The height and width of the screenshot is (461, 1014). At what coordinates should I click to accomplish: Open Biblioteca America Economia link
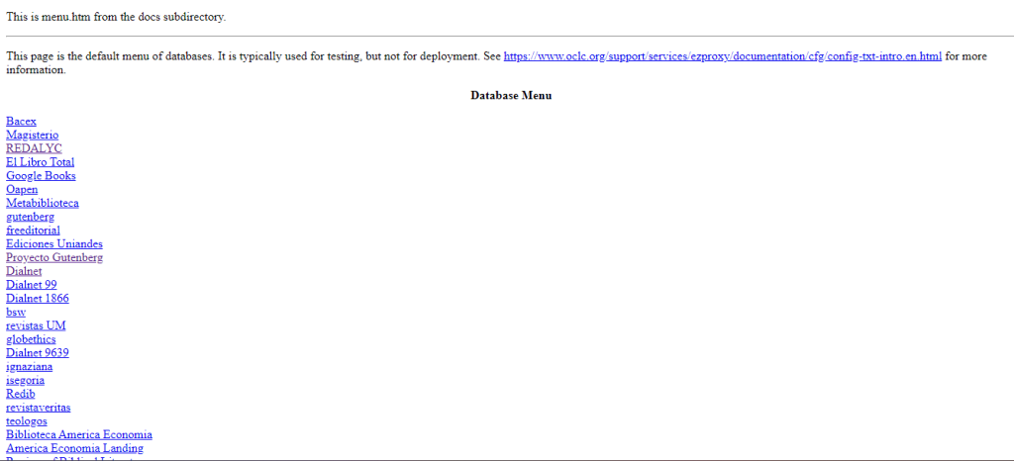coord(79,434)
